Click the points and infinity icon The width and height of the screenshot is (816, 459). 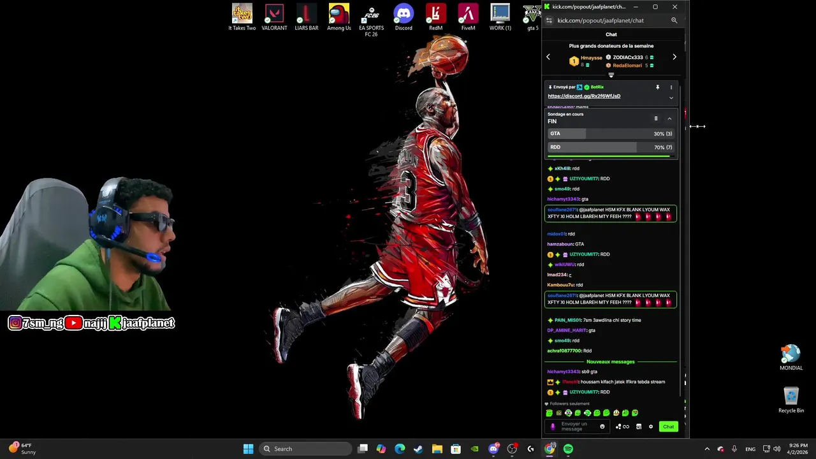(622, 426)
